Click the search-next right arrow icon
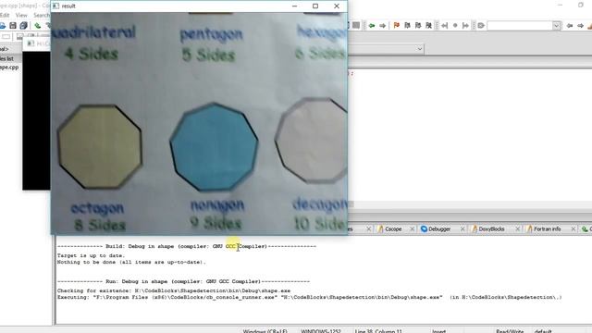The height and width of the screenshot is (333, 592). (580, 25)
